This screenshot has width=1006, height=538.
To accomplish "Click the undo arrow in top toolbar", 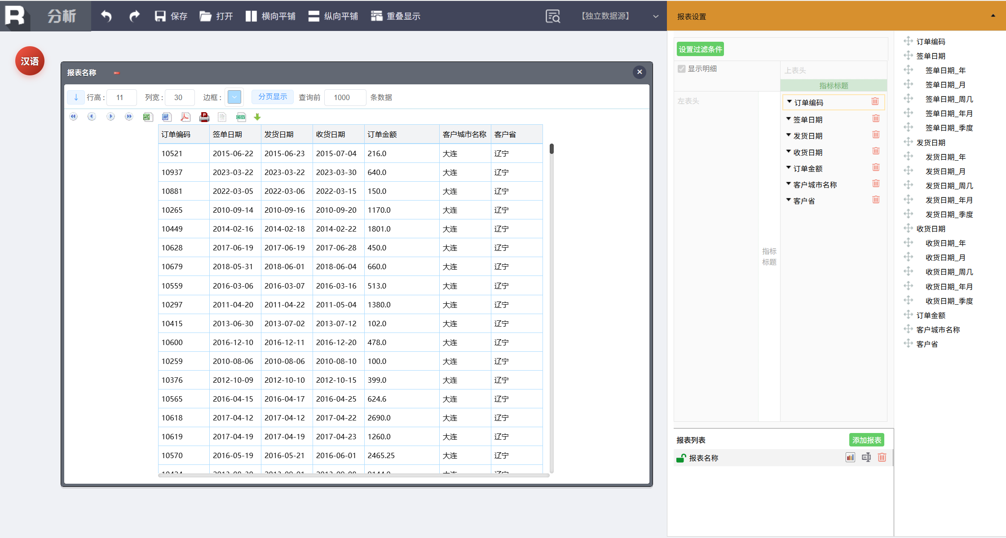I will 106,16.
